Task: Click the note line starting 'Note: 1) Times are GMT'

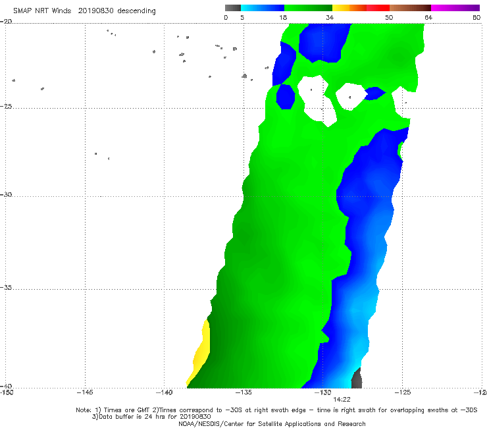Action: (x=276, y=410)
